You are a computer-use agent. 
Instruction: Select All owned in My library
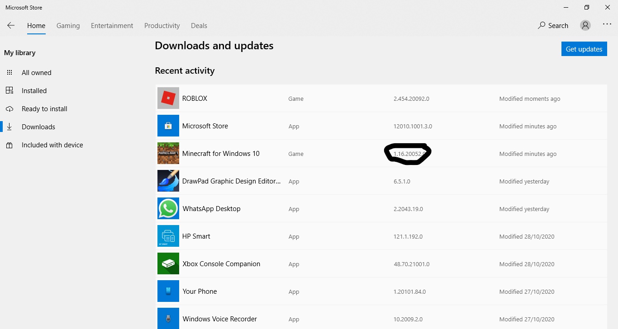37,72
